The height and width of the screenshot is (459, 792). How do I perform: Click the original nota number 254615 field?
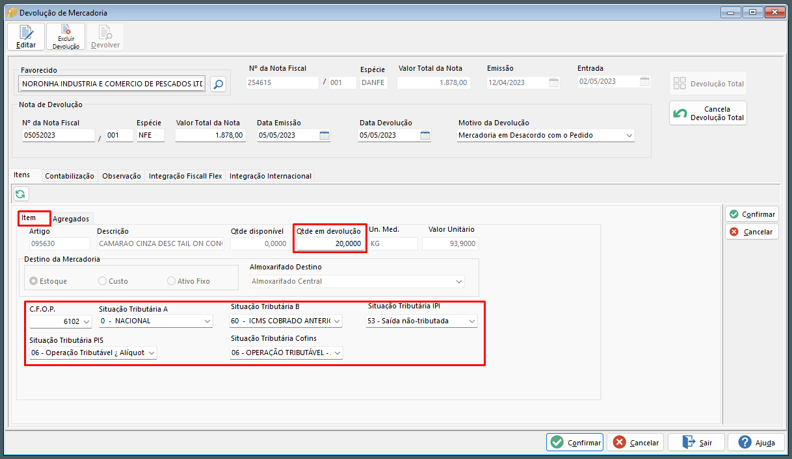point(282,82)
